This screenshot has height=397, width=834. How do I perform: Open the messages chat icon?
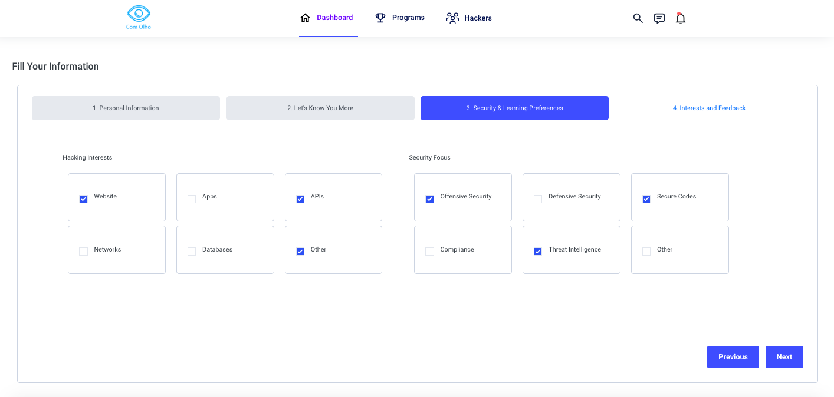point(659,18)
